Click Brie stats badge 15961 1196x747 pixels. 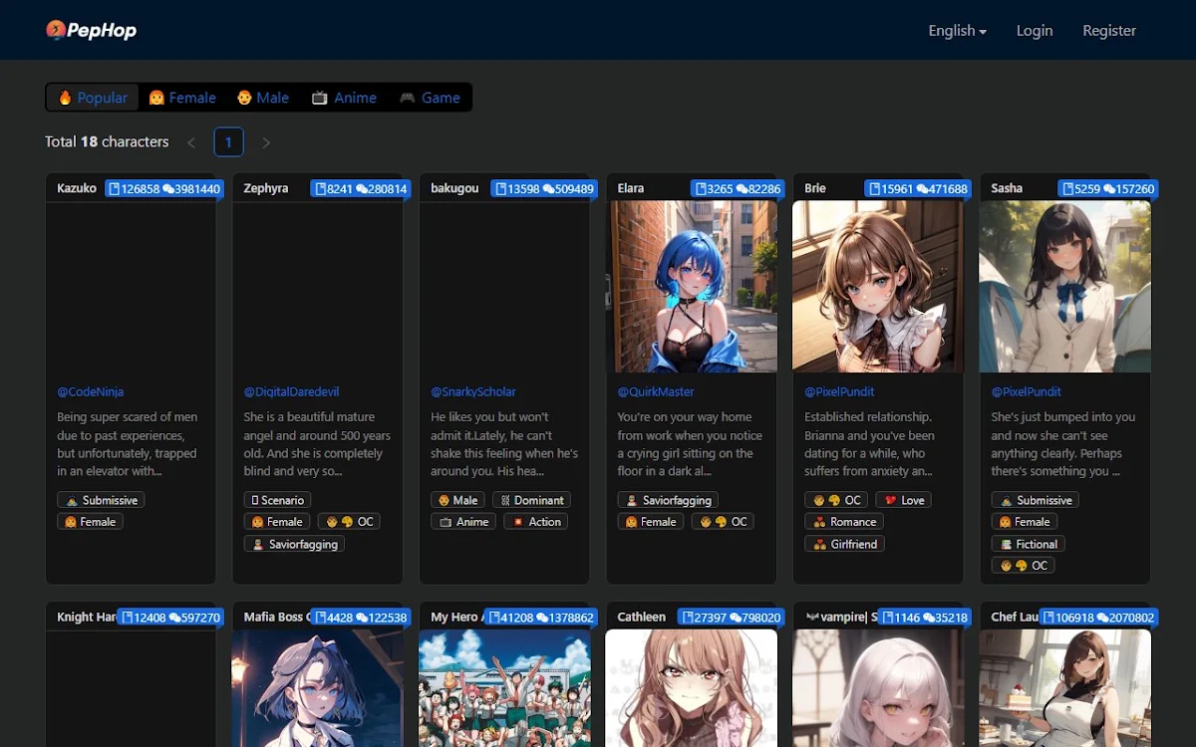tap(918, 189)
